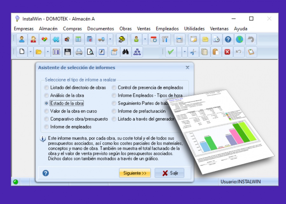The image size is (286, 204).
Task: Open works via the yellow hard hat icon
Action: [122, 39]
